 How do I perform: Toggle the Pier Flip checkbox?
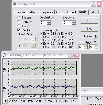19,30
